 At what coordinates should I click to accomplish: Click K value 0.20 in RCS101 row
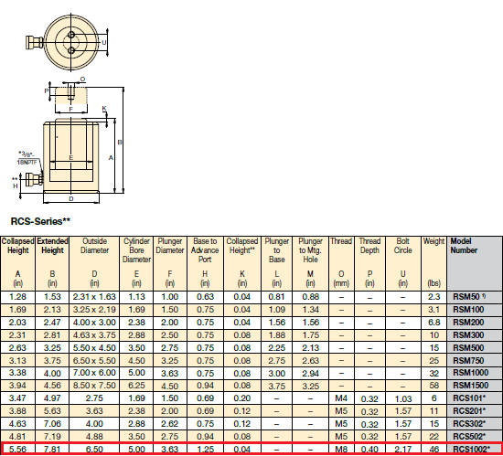pyautogui.click(x=242, y=398)
